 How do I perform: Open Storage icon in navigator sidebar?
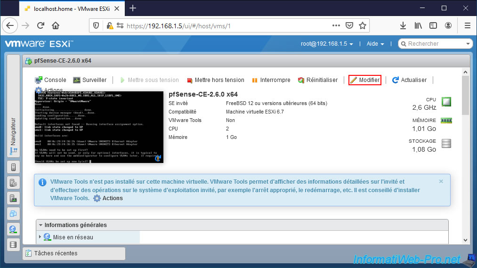click(13, 244)
